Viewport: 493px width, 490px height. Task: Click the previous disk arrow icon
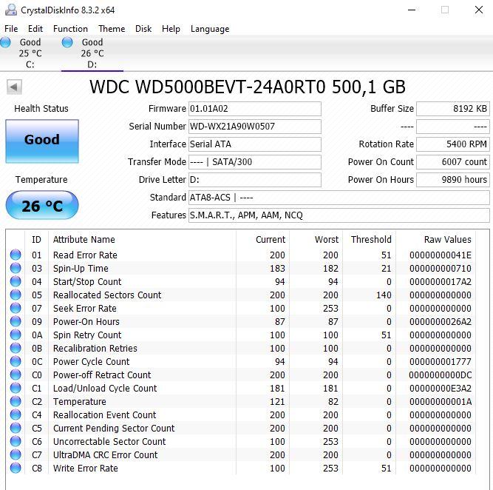point(14,87)
